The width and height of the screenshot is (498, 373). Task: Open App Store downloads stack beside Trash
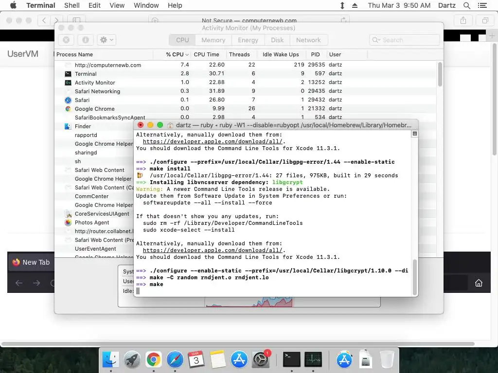[x=344, y=359]
